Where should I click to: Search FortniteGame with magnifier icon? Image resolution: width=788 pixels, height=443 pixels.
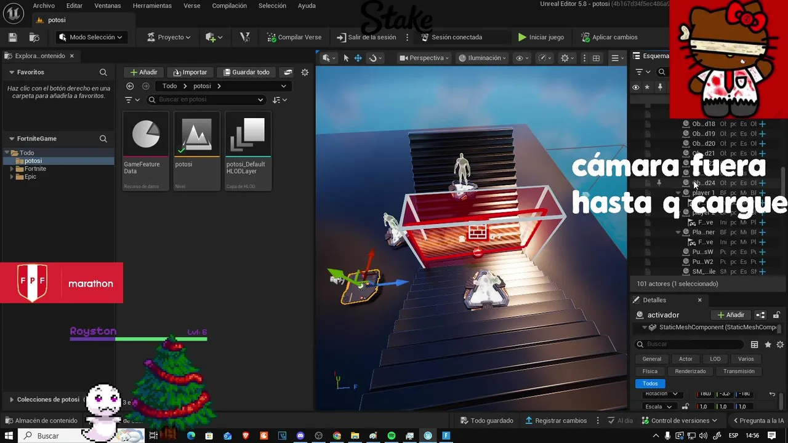click(103, 139)
